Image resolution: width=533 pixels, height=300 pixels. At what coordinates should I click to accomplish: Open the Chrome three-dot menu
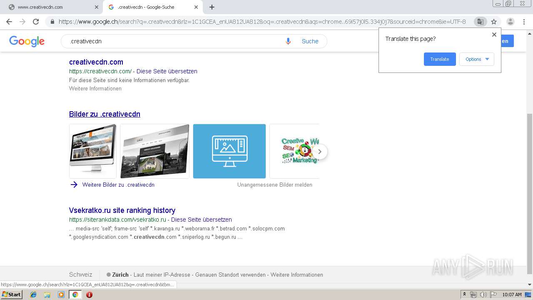(x=524, y=22)
